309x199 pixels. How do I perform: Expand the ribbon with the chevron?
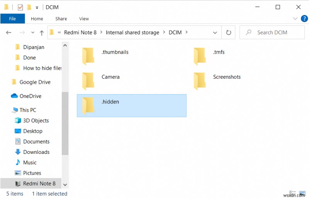coord(294,19)
